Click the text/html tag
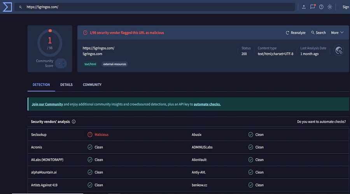 pos(90,64)
